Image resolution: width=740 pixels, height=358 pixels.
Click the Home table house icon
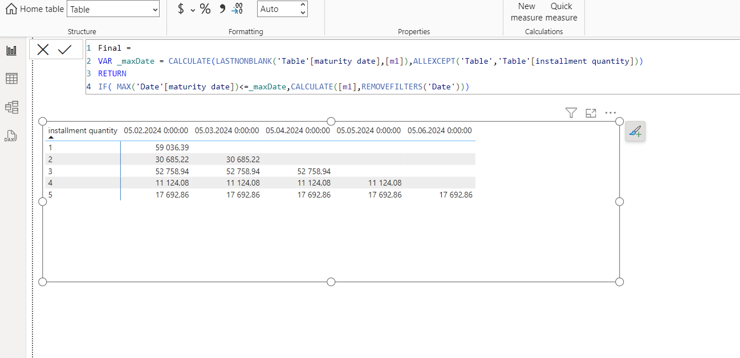click(11, 9)
